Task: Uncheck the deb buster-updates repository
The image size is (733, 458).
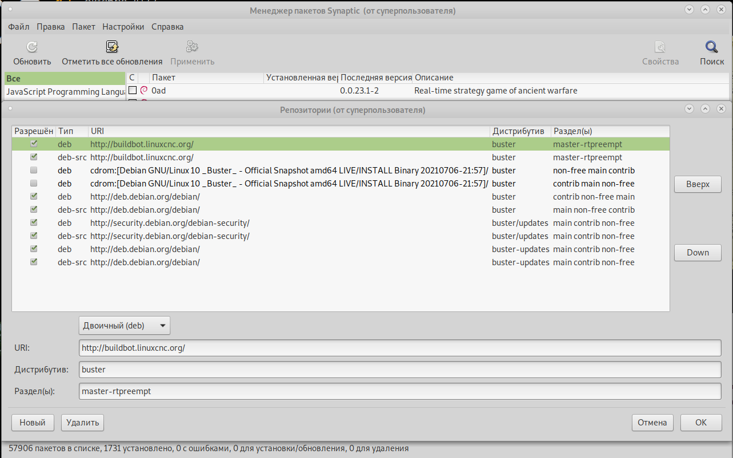Action: (34, 249)
